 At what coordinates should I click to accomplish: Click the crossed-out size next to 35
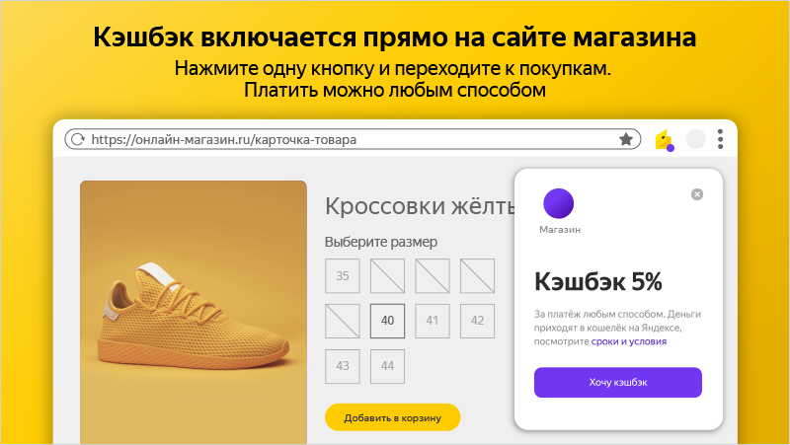(387, 276)
